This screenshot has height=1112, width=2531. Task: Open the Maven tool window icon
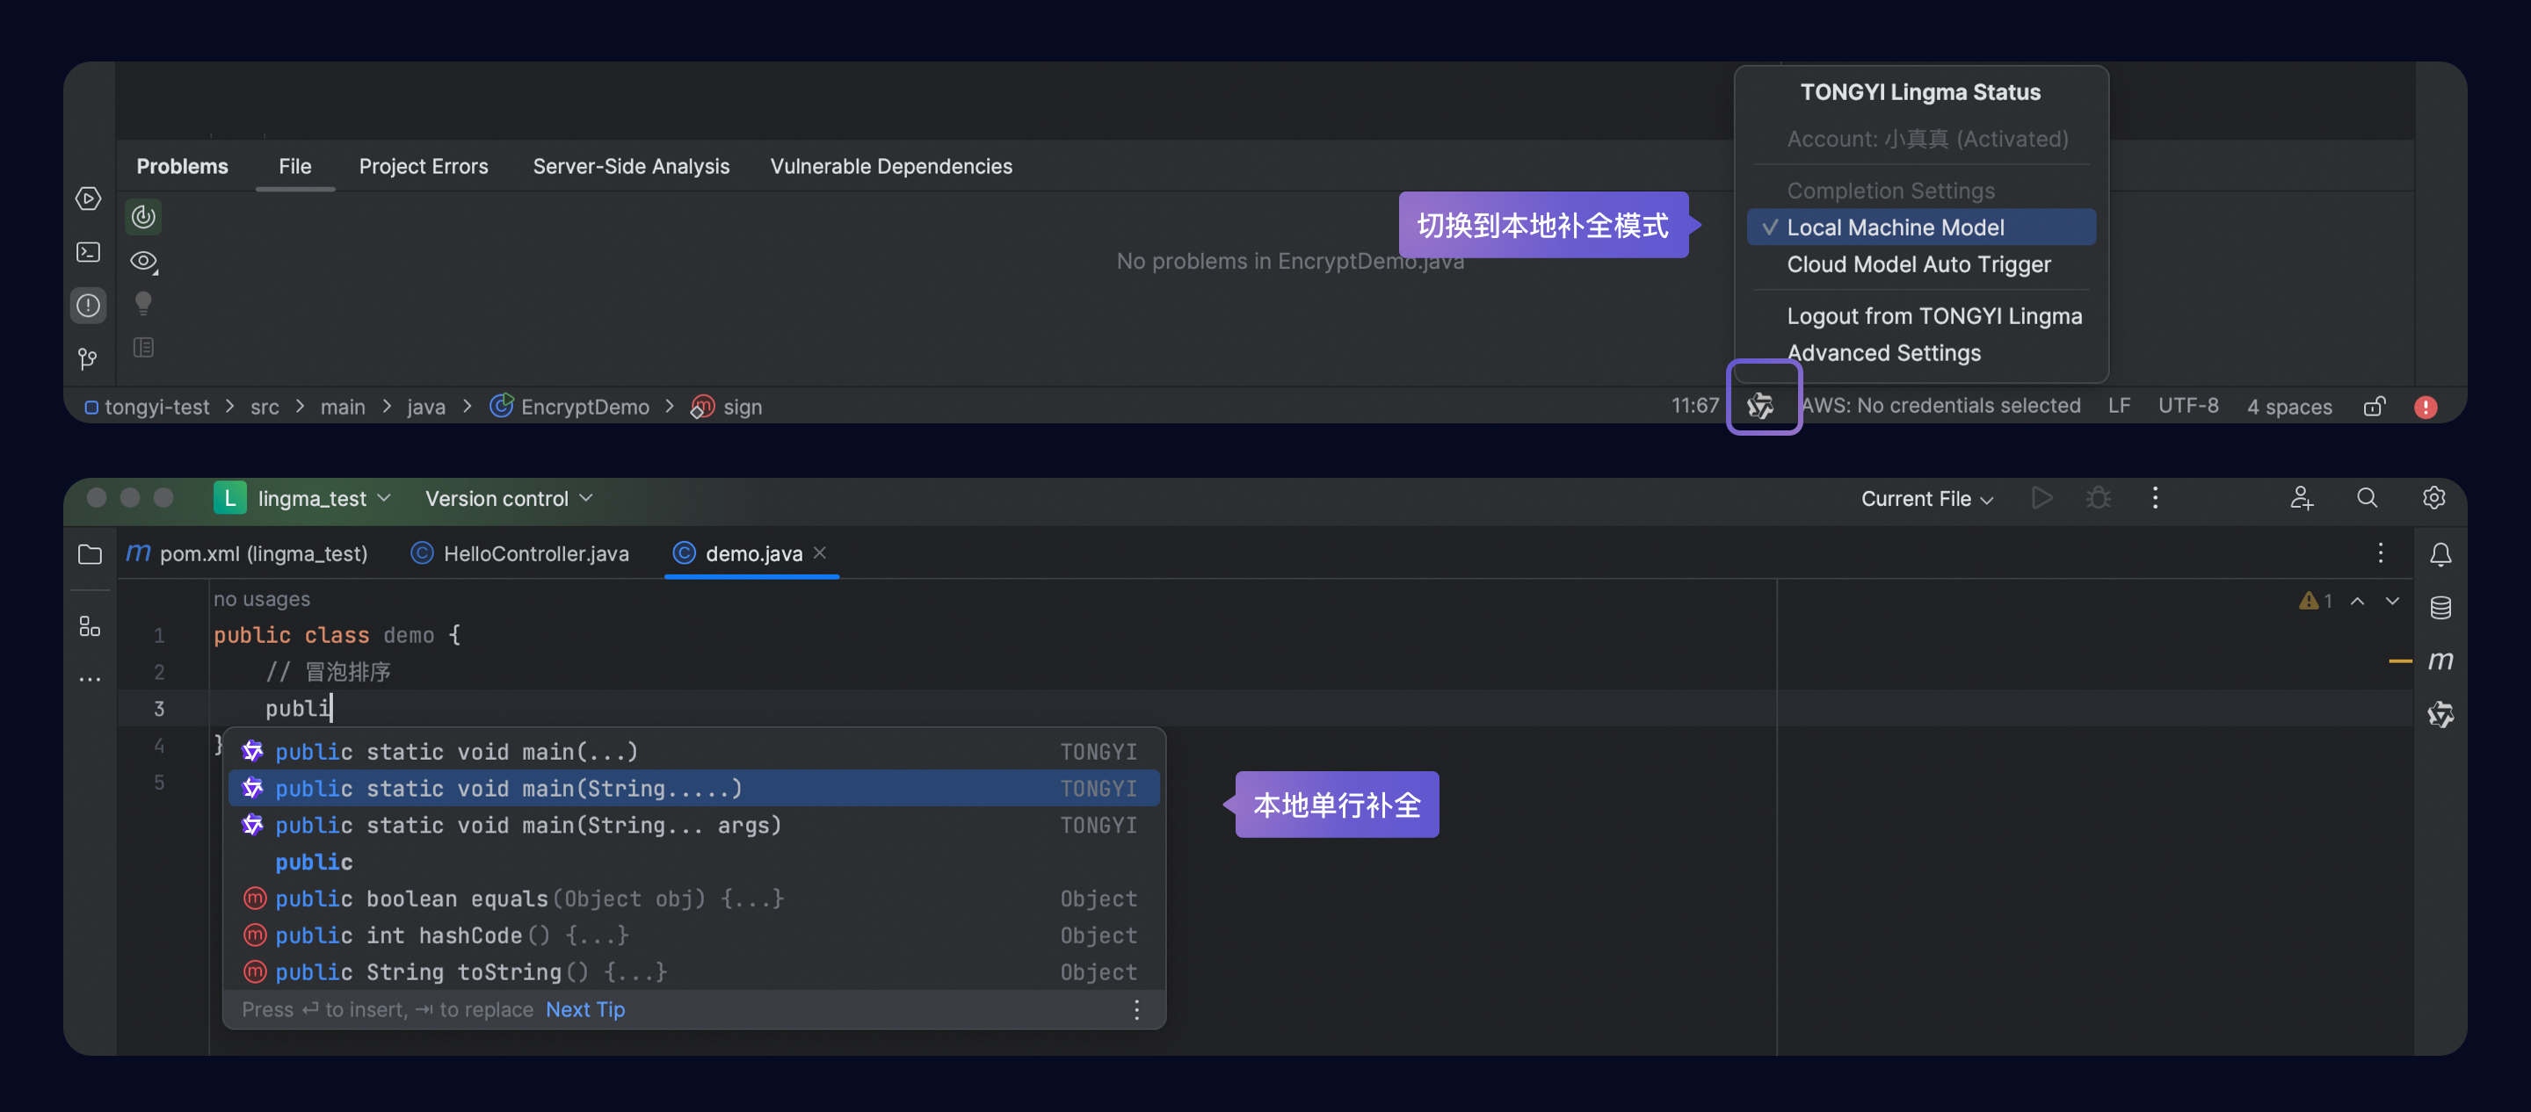pos(2440,661)
